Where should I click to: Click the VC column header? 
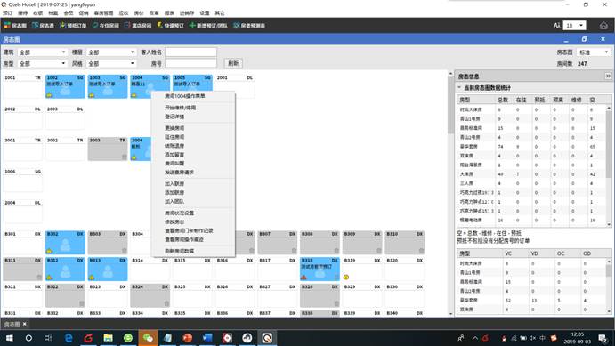click(x=508, y=253)
